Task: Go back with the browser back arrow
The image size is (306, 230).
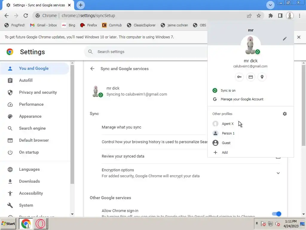Action: (x=7, y=16)
